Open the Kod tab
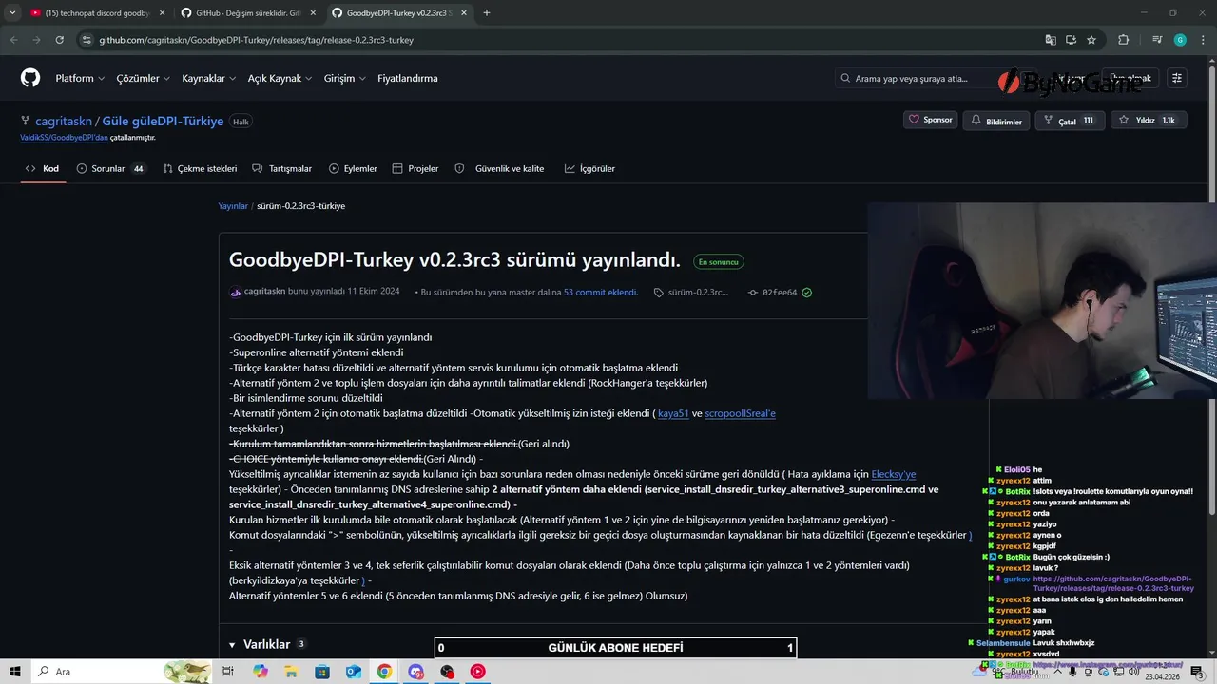The image size is (1217, 684). click(43, 168)
